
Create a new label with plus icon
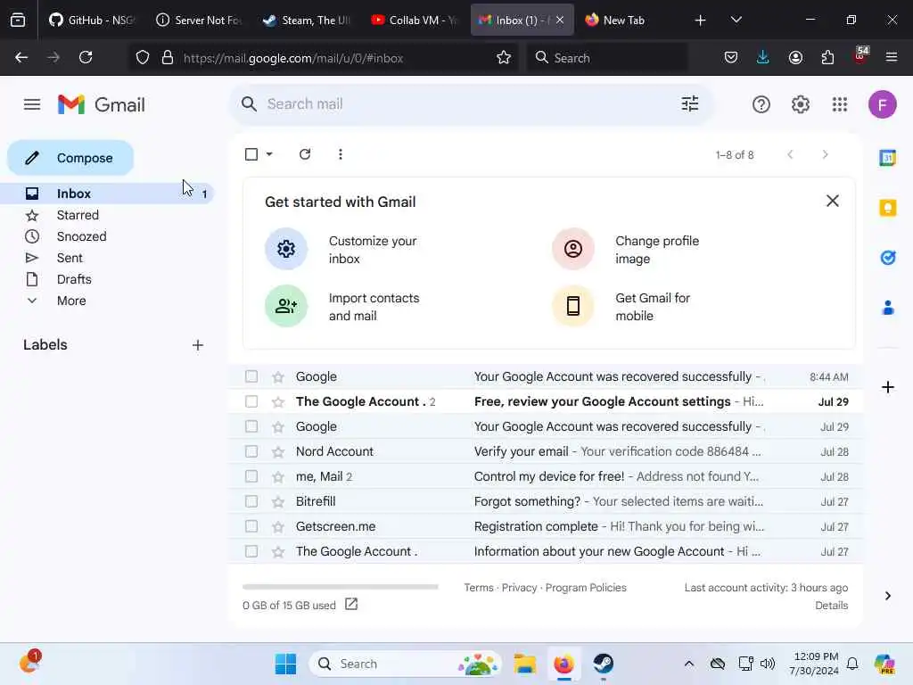point(198,345)
